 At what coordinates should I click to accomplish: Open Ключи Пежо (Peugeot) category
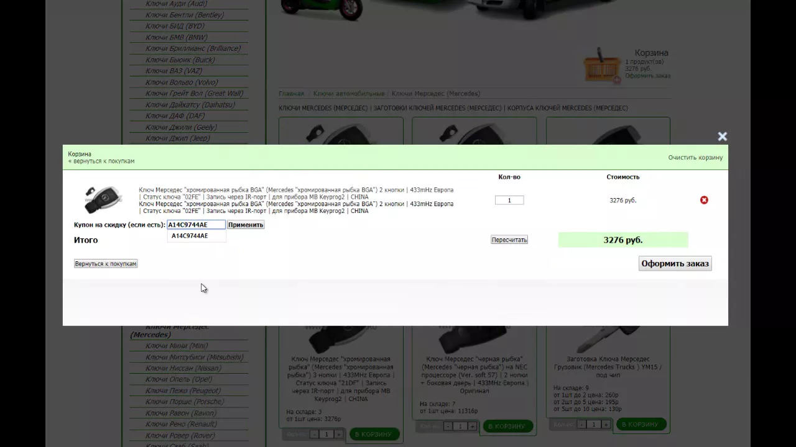(x=183, y=391)
